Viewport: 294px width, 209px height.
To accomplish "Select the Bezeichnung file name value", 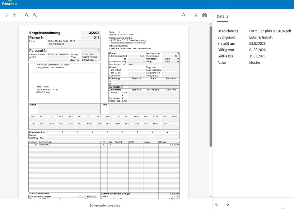I will [x=270, y=31].
